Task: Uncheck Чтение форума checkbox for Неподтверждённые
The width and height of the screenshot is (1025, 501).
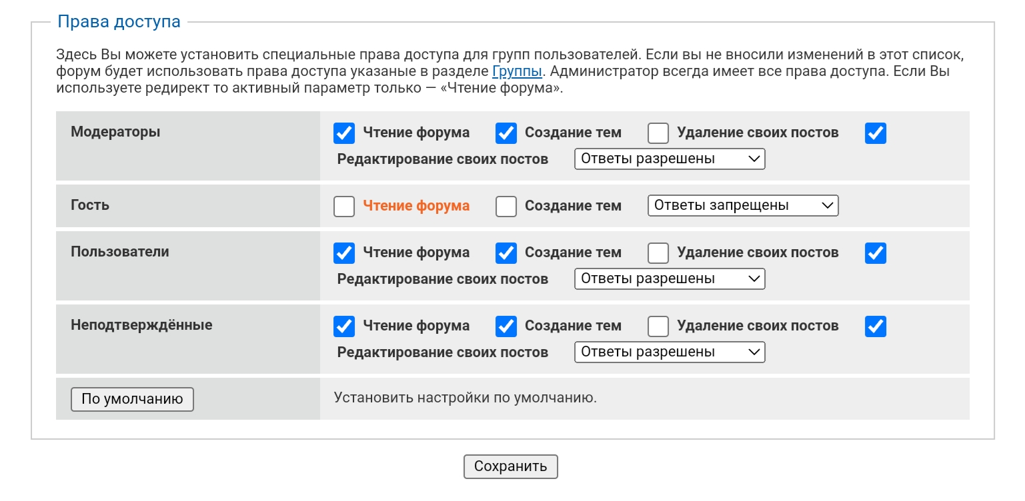Action: tap(344, 326)
